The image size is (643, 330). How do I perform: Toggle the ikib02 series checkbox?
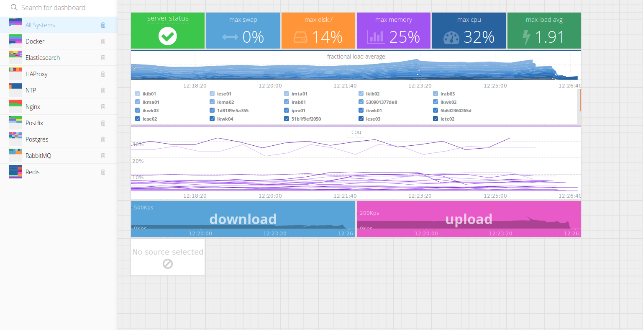click(x=361, y=94)
